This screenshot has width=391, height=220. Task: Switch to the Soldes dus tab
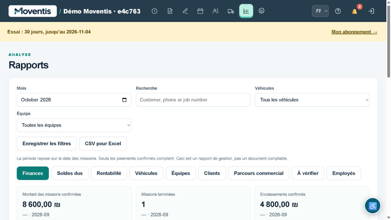pyautogui.click(x=70, y=173)
